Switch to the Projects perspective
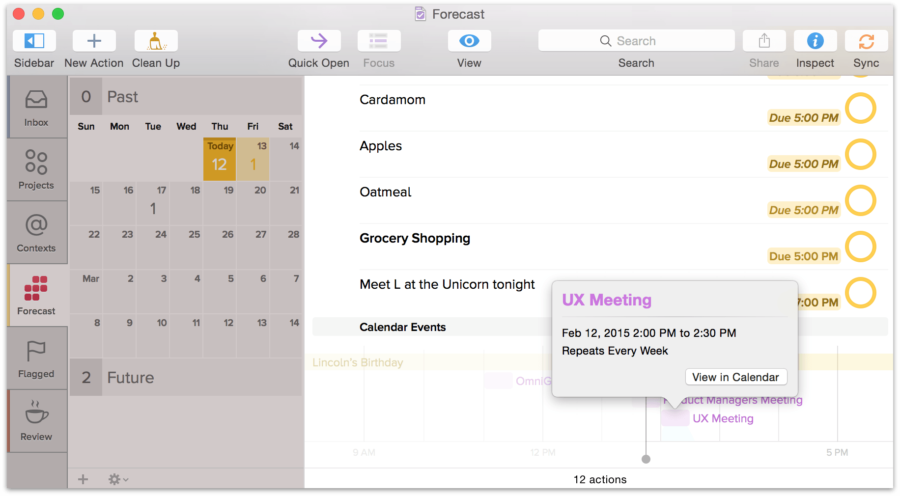900x496 pixels. pyautogui.click(x=37, y=170)
